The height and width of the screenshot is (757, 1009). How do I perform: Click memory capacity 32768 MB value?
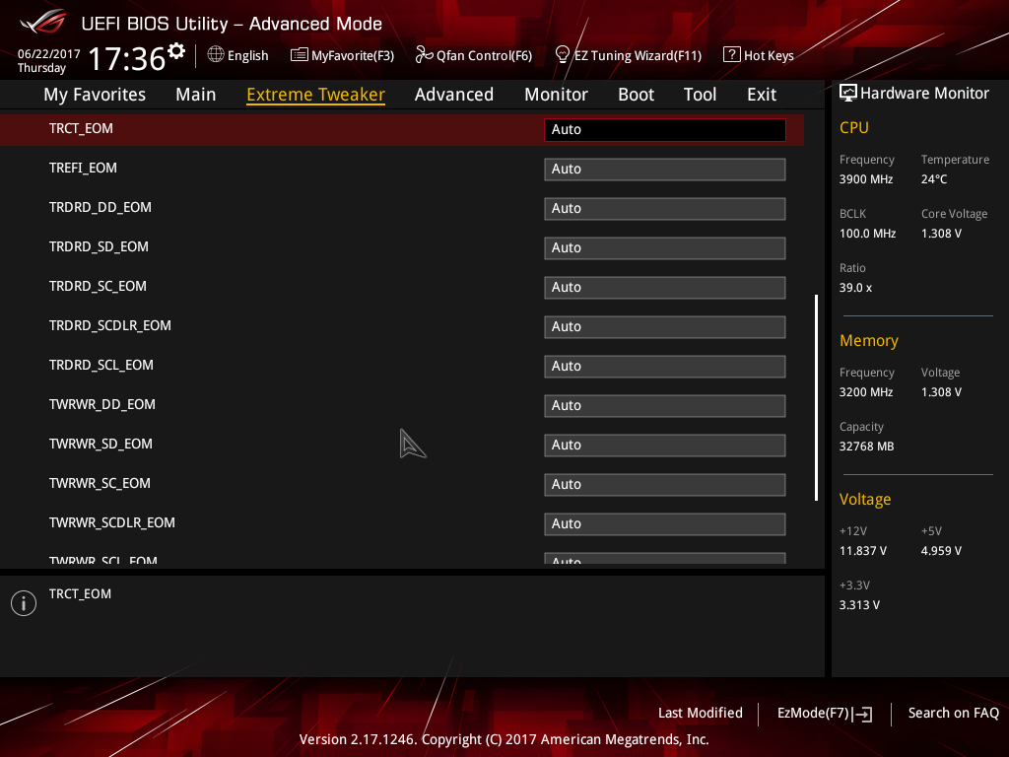[x=867, y=447]
